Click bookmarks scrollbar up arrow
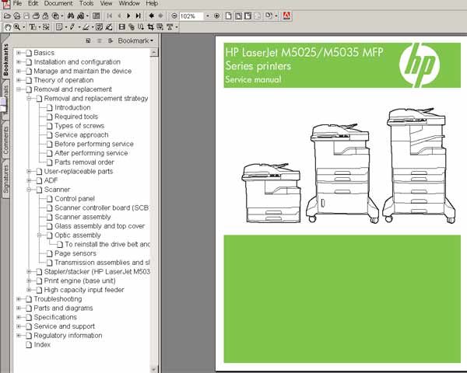Image resolution: width=467 pixels, height=373 pixels. pos(153,53)
